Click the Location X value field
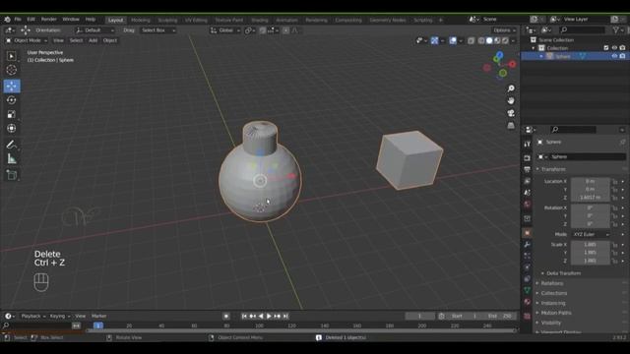630x354 pixels. [x=591, y=181]
